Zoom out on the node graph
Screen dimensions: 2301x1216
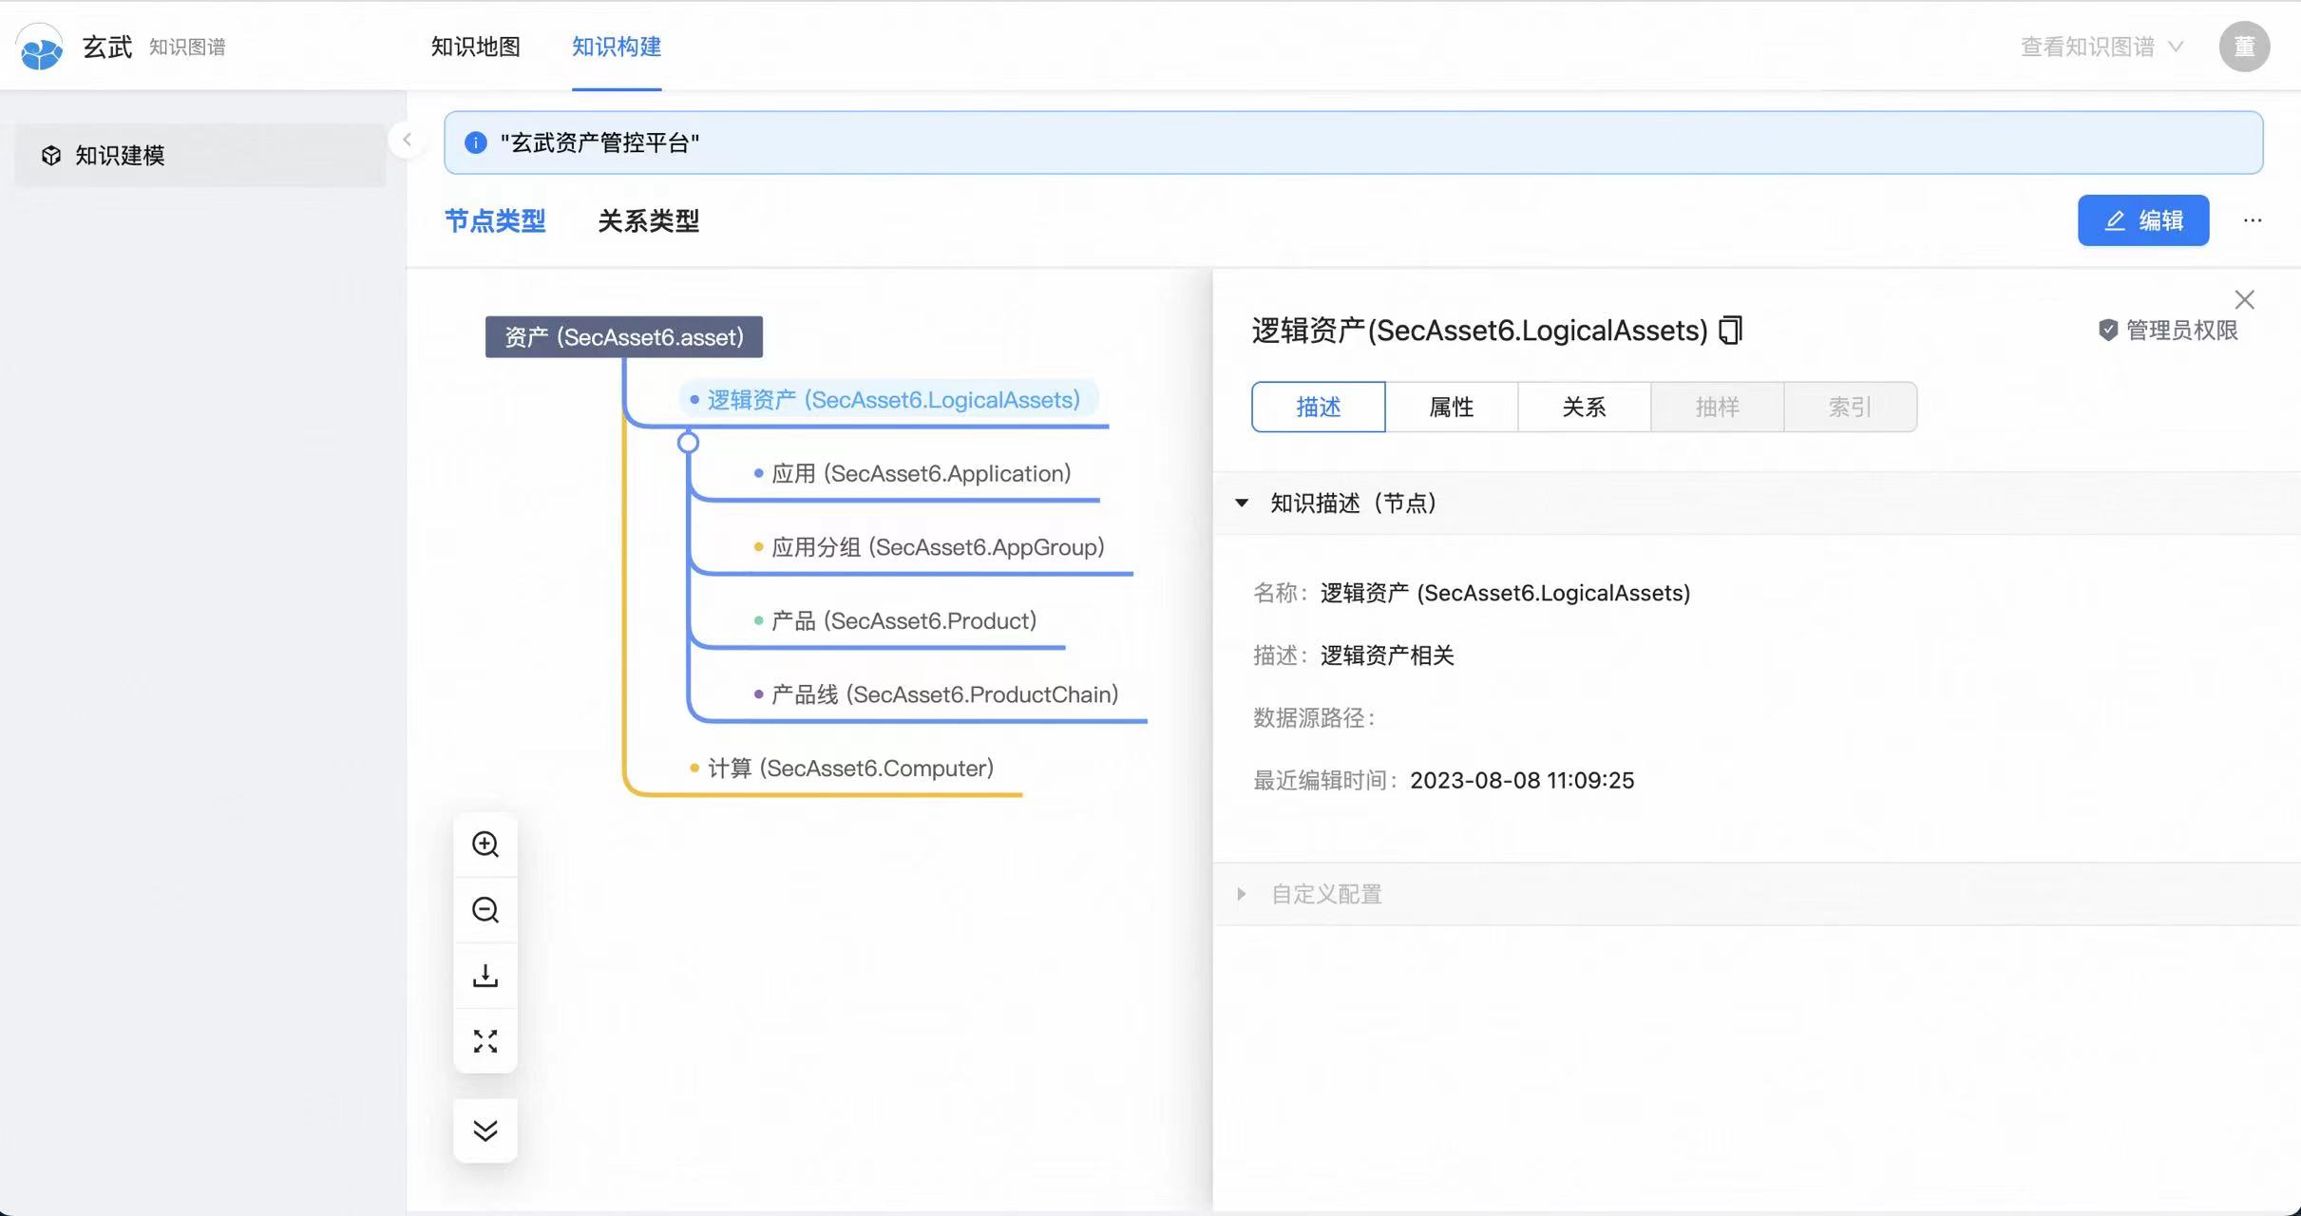pyautogui.click(x=485, y=910)
